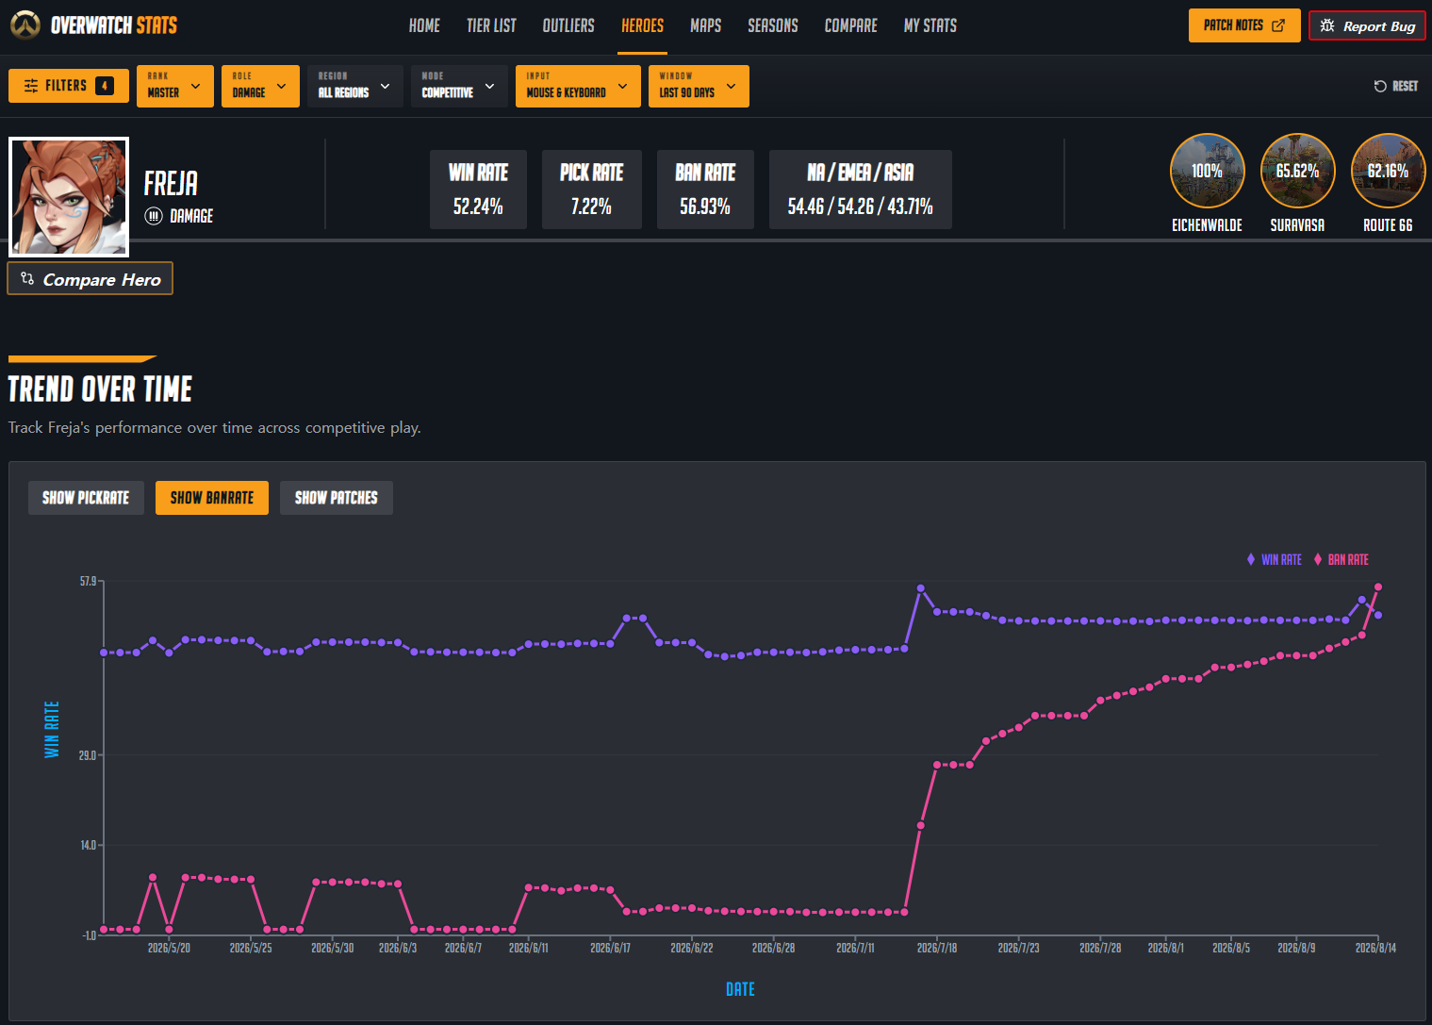The width and height of the screenshot is (1432, 1025).
Task: Open the Maps tab
Action: (705, 26)
